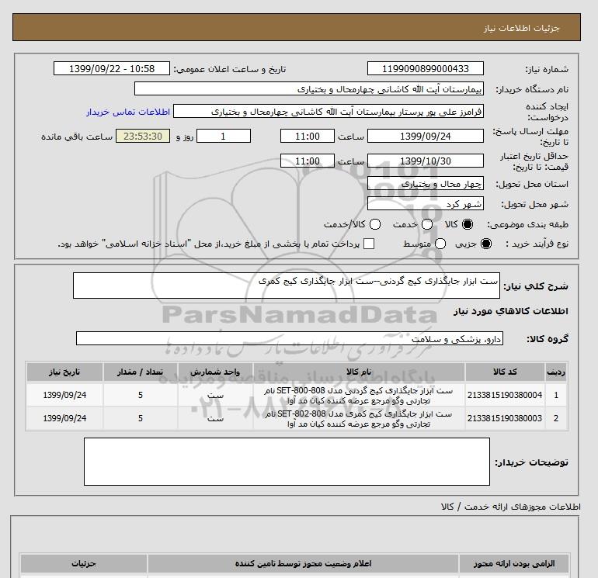Click product code 2133815190380003

[x=505, y=418]
